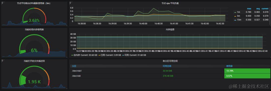Viewport: 271px width, 91px height.
Task: Click the 32.64 GiB available space cell
Action: [192, 71]
